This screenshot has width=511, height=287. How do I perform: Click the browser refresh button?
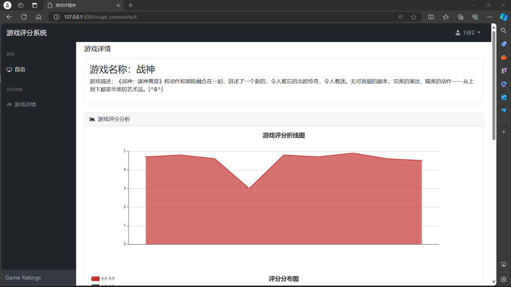coord(23,16)
